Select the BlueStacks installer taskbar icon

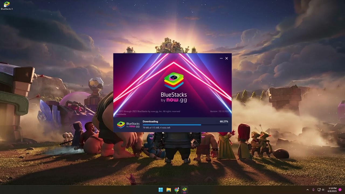click(x=185, y=190)
